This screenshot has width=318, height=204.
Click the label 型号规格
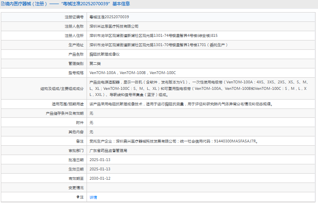coord(76,73)
